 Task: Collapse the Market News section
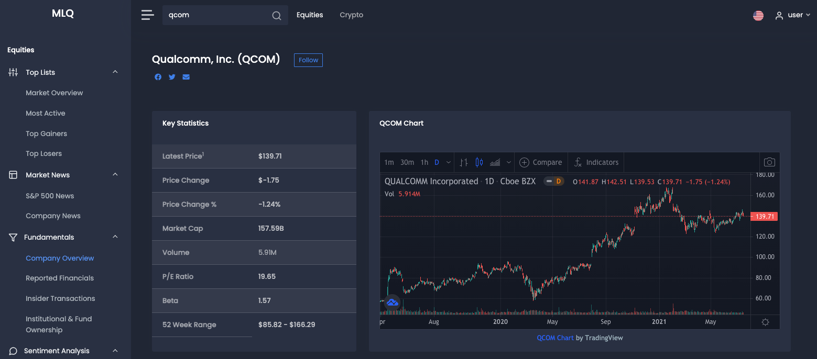115,175
